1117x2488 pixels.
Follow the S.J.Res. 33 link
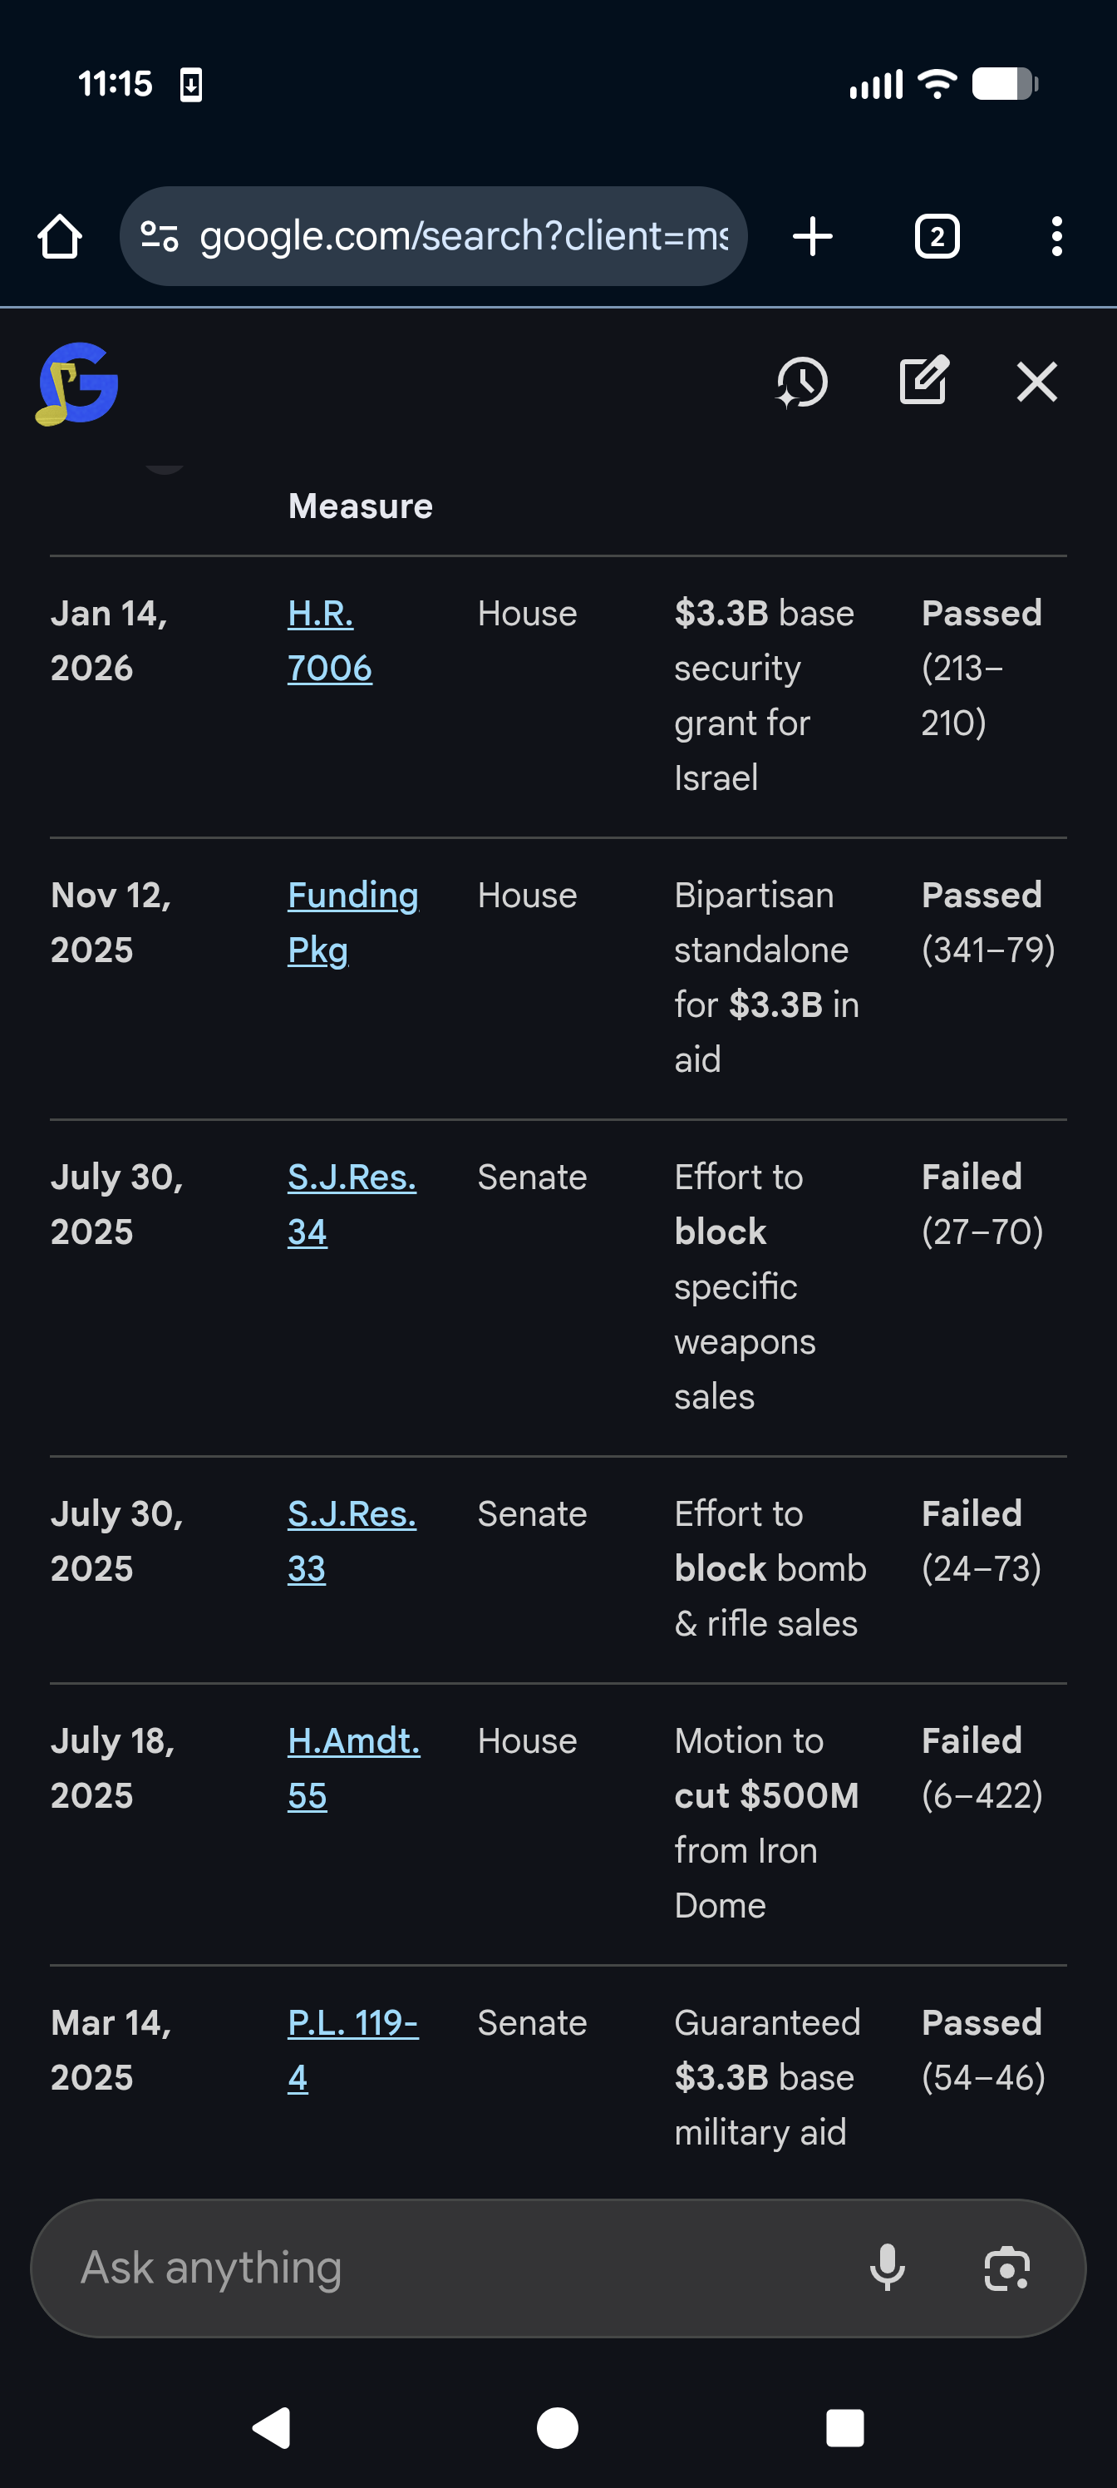pos(351,1541)
